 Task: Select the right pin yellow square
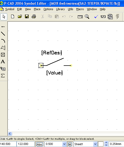pyautogui.click(x=71, y=66)
